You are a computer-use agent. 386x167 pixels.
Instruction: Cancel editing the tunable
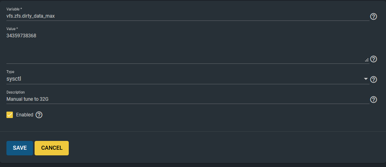(51, 148)
